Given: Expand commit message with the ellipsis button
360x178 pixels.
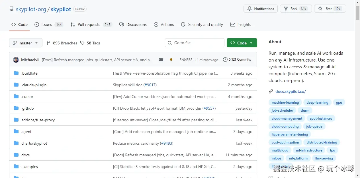Looking at the screenshot, I should click(161, 60).
